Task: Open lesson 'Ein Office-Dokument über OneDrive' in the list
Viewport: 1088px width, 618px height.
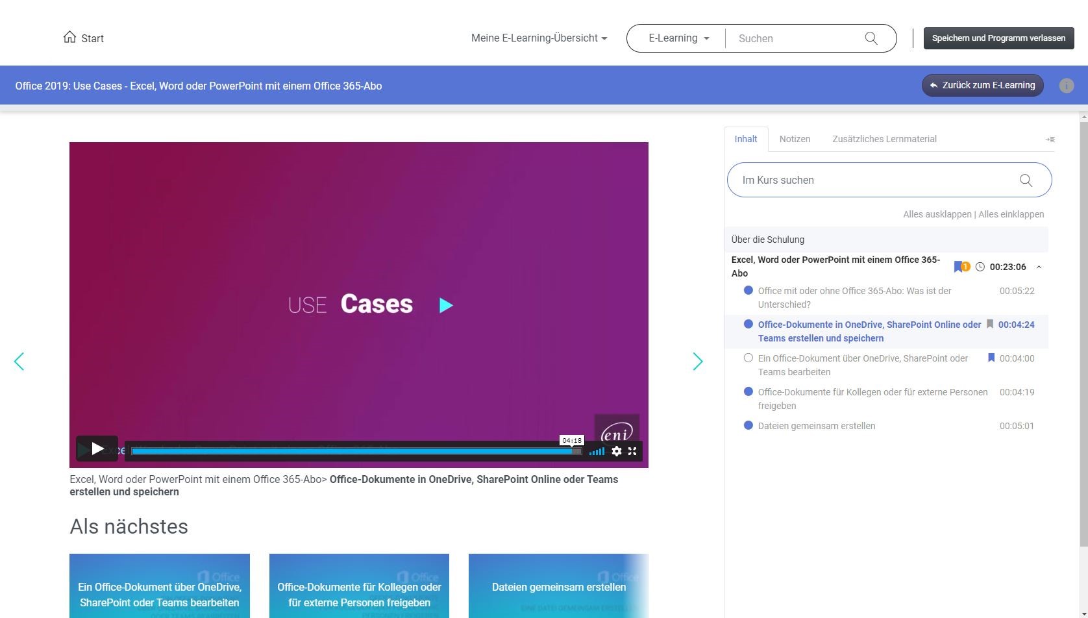Action: [x=863, y=365]
